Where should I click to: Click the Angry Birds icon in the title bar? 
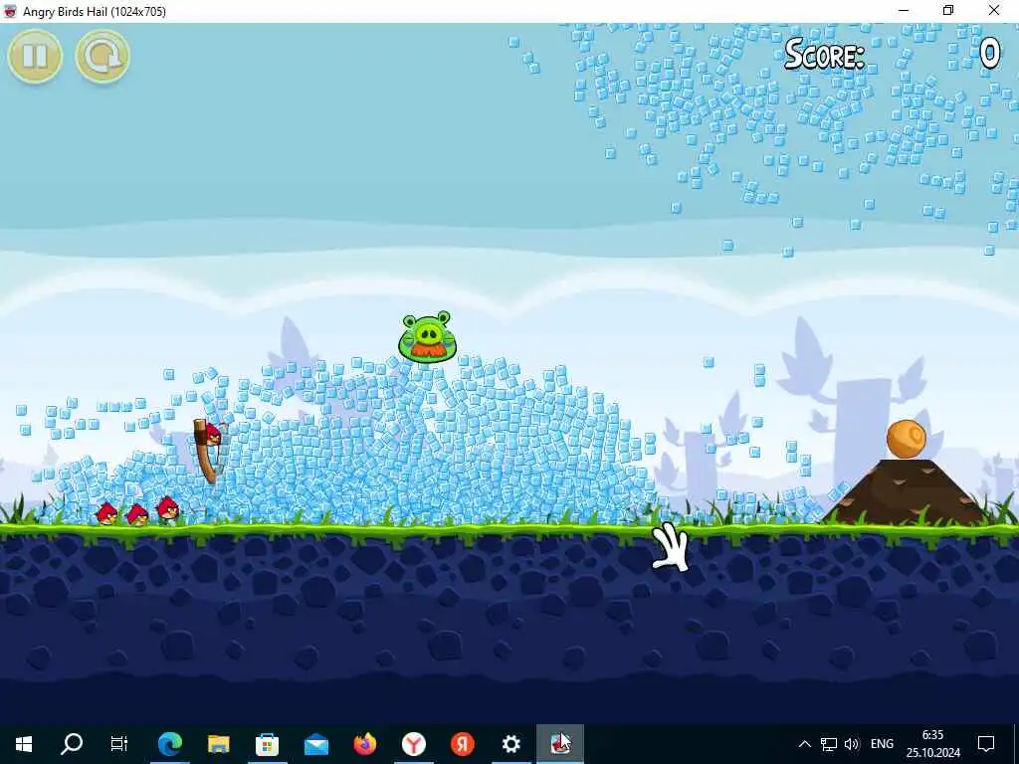pyautogui.click(x=10, y=11)
